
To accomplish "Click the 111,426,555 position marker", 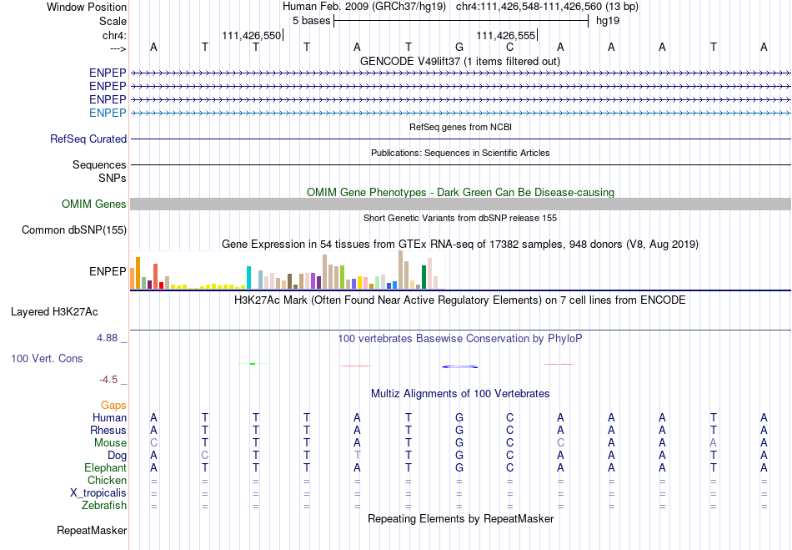I will click(507, 35).
